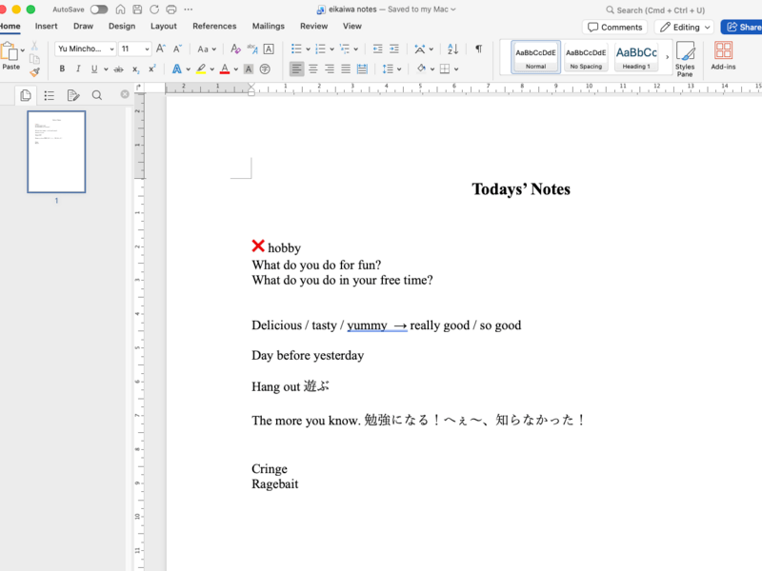The image size is (762, 571).
Task: Click the Format Painter brush icon
Action: pos(34,72)
